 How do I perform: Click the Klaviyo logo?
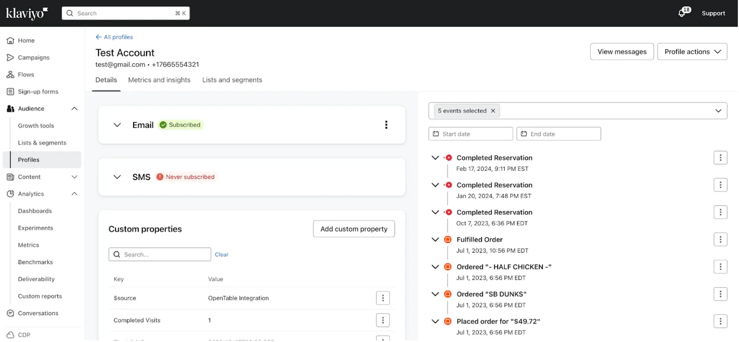[x=27, y=13]
